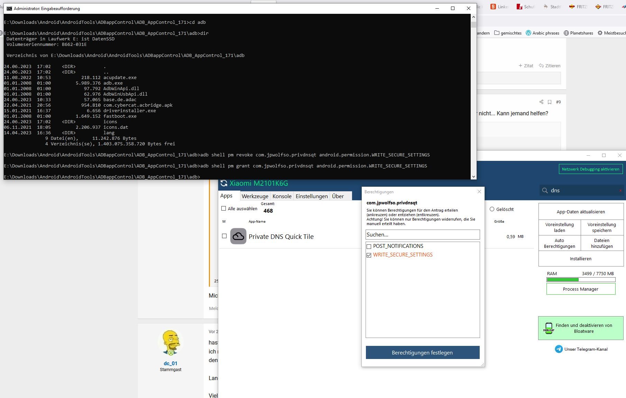Enable the POST_NOTIFICATIONS permission checkbox
Image resolution: width=626 pixels, height=398 pixels.
(369, 246)
